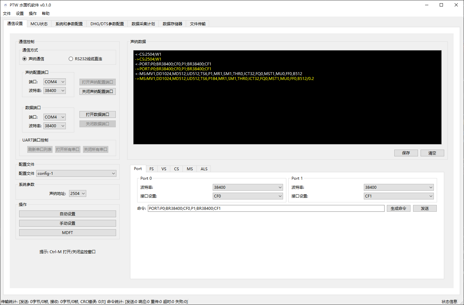Click the window resize grip at the status bar corner
This screenshot has height=305, width=464.
461,303
